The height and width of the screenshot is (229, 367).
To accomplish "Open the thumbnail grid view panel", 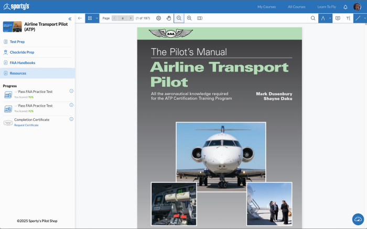I will click(x=90, y=18).
